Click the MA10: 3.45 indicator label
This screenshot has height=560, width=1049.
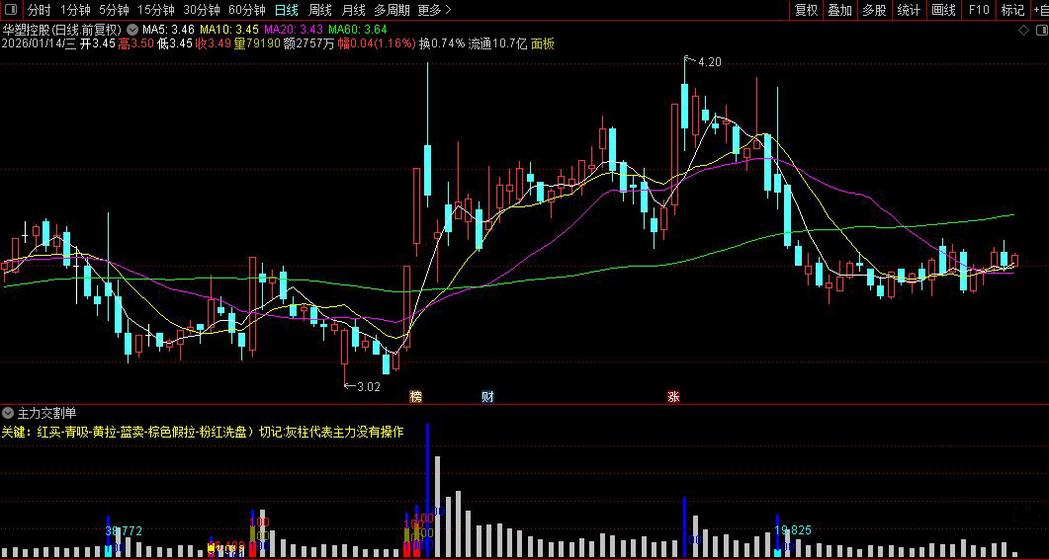pyautogui.click(x=228, y=30)
